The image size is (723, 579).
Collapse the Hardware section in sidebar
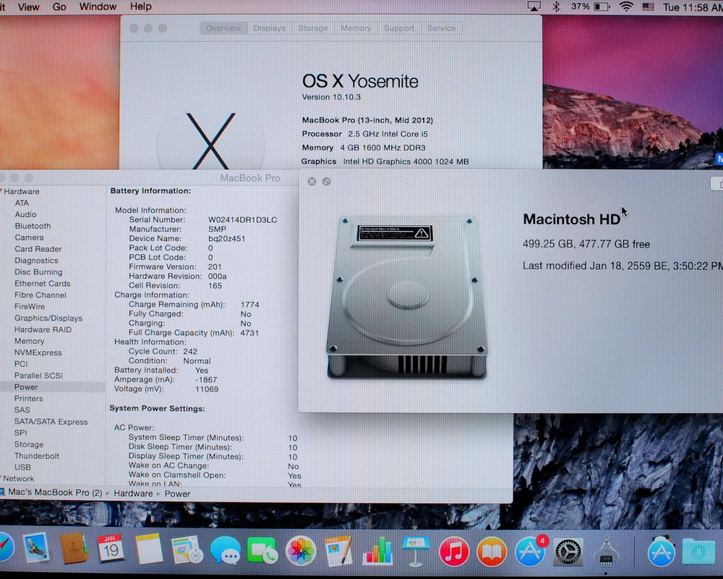(x=1, y=190)
